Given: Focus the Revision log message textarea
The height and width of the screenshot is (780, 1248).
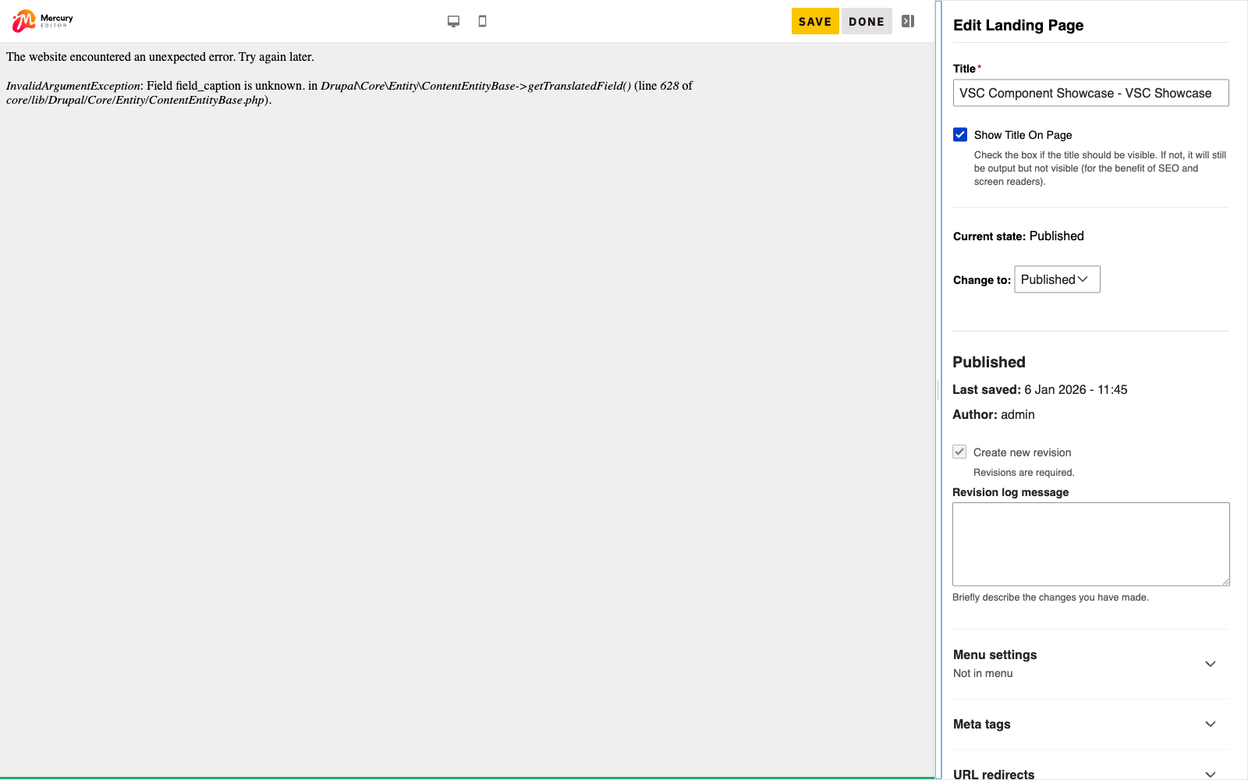Looking at the screenshot, I should coord(1090,544).
